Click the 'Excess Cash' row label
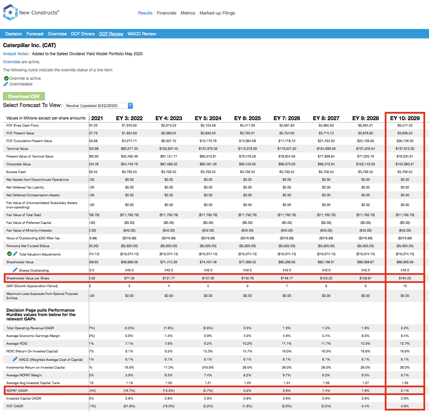Screen dimensions: 429x412 (16, 172)
